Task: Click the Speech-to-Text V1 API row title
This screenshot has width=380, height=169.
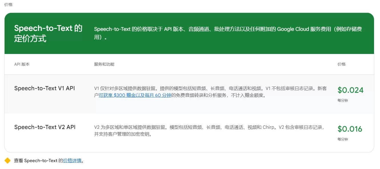Action: pos(45,88)
